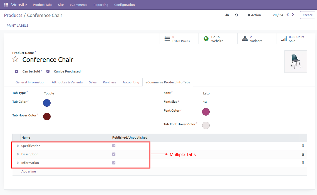The height and width of the screenshot is (195, 317).
Task: Click Add a line link
Action: 29,171
